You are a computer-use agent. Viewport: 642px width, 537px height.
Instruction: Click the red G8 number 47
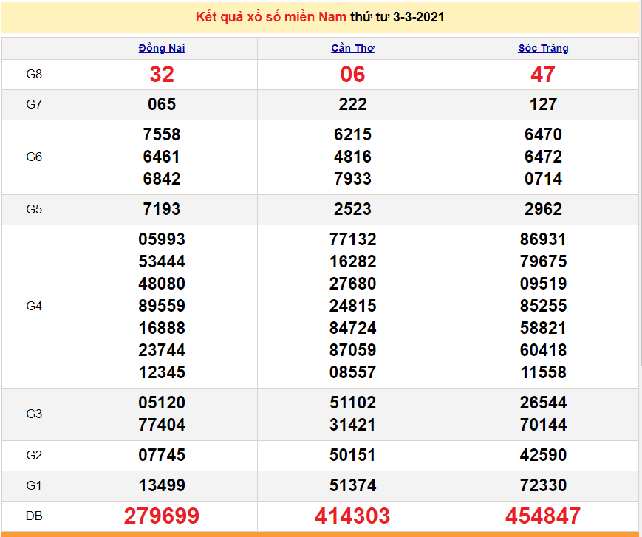(x=543, y=74)
